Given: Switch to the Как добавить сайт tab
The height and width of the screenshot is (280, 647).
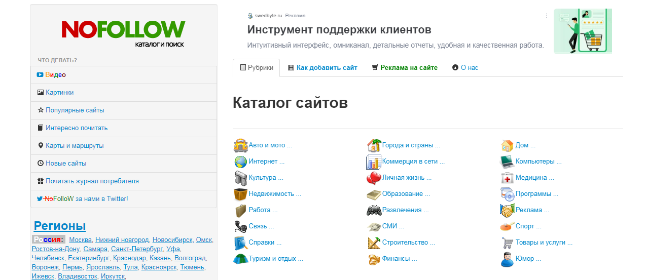Looking at the screenshot, I should point(322,67).
